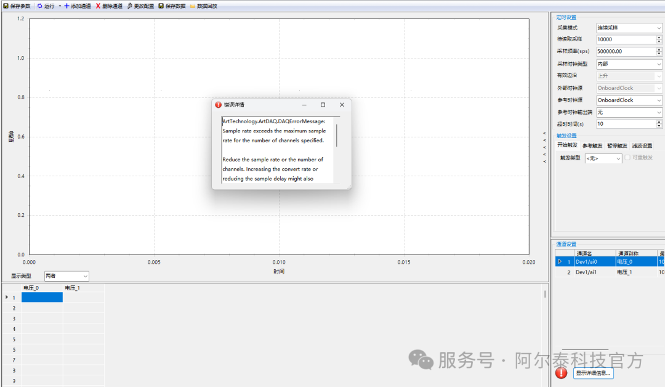Click the 运行 run icon in toolbar
The width and height of the screenshot is (665, 387).
[x=40, y=6]
